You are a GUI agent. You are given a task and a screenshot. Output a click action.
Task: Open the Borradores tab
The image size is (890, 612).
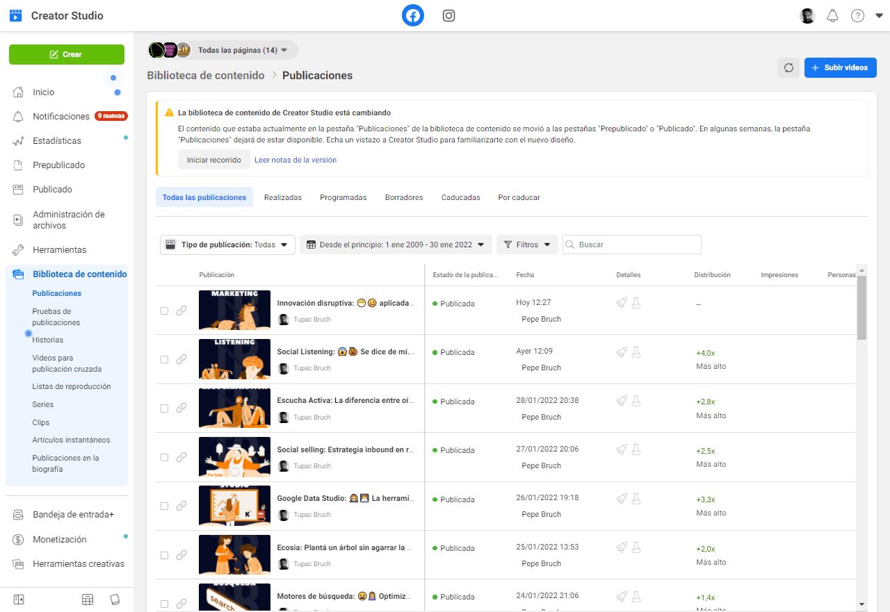(403, 197)
